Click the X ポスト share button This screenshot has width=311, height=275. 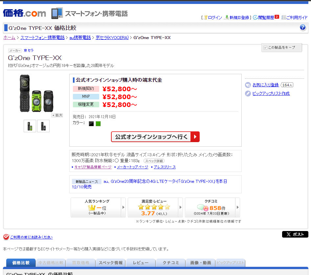pyautogui.click(x=295, y=234)
